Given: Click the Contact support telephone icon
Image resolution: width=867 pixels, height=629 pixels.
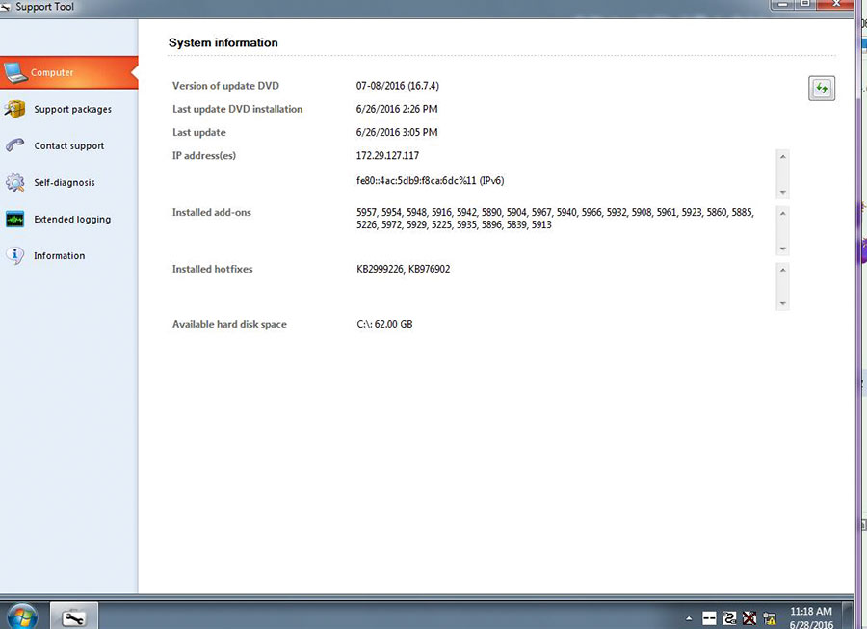Looking at the screenshot, I should click(x=14, y=145).
